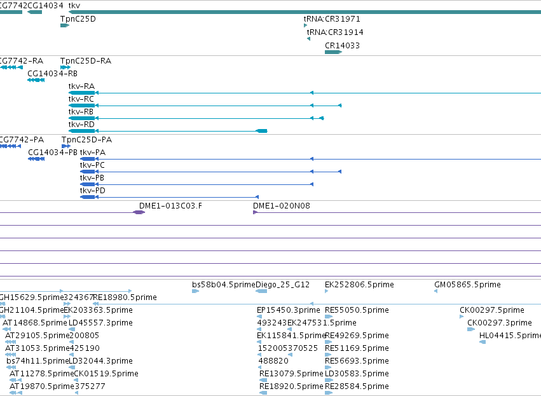Screen dimensions: 541x396
Task: Select the tkv-RC transcript exon block
Action: (x=82, y=106)
